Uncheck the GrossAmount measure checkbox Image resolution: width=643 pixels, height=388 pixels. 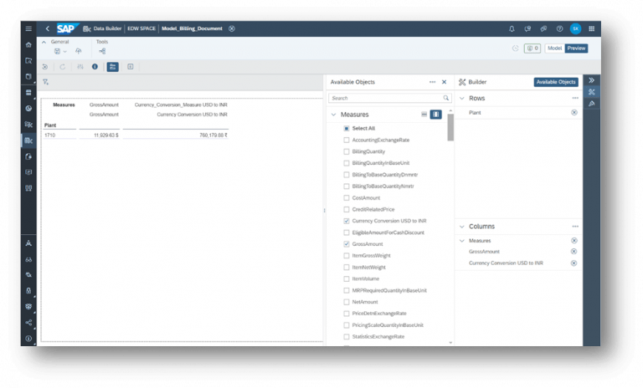347,243
